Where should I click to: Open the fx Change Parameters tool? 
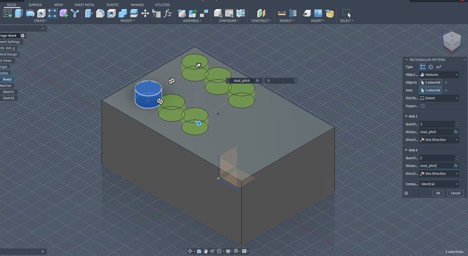click(168, 13)
